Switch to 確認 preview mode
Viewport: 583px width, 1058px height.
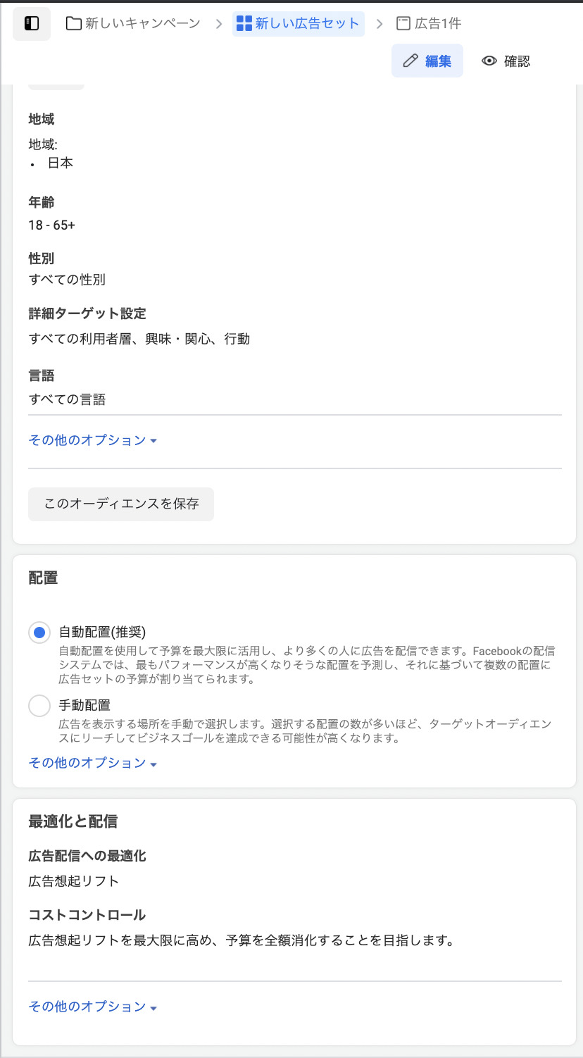click(506, 61)
